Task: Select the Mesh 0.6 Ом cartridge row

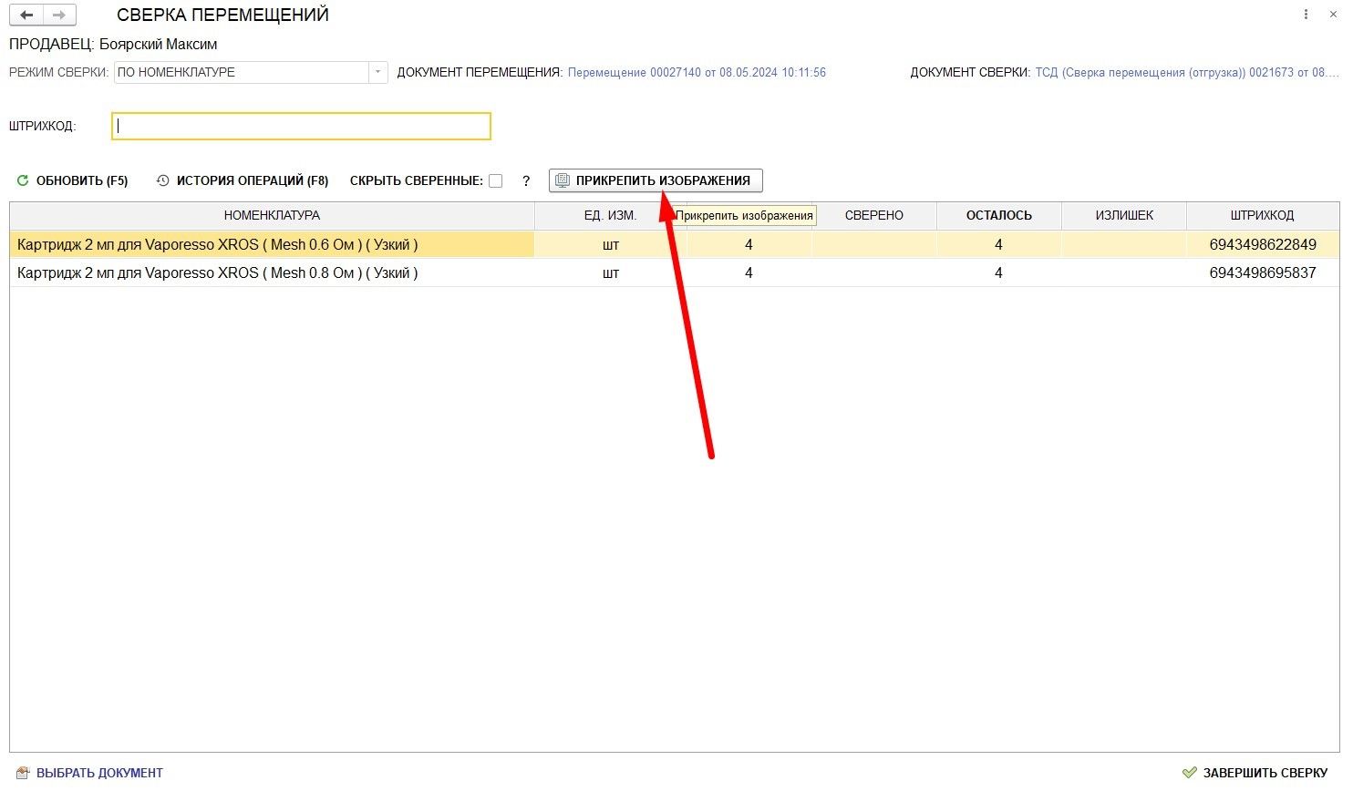Action: tap(217, 245)
